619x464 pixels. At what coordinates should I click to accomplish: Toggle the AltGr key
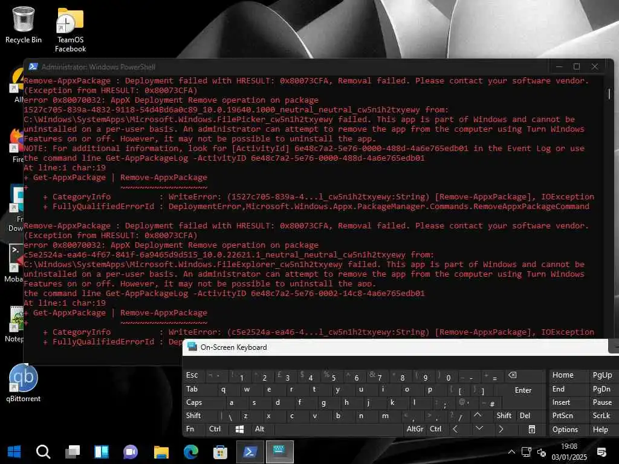click(x=415, y=429)
